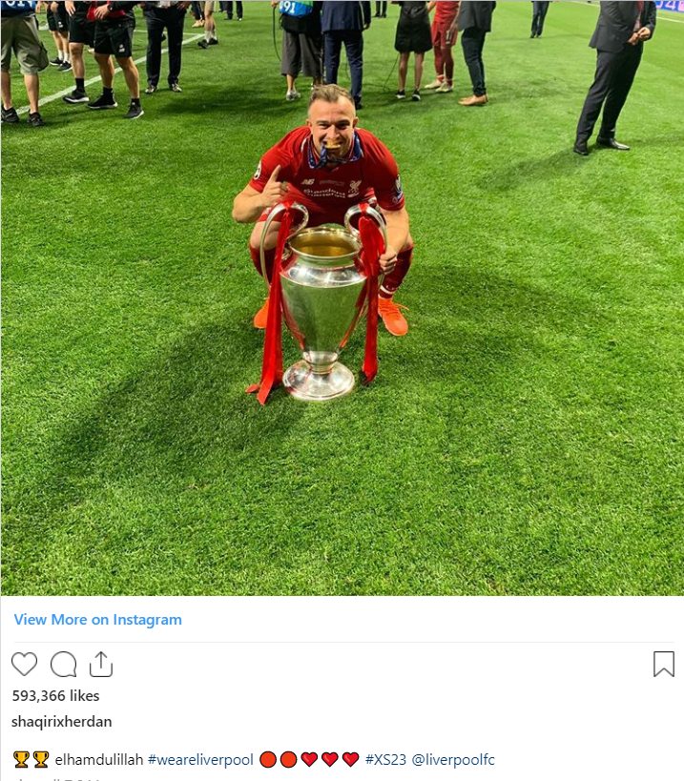The image size is (684, 781).
Task: Click the share arrow icon
Action: [x=101, y=664]
